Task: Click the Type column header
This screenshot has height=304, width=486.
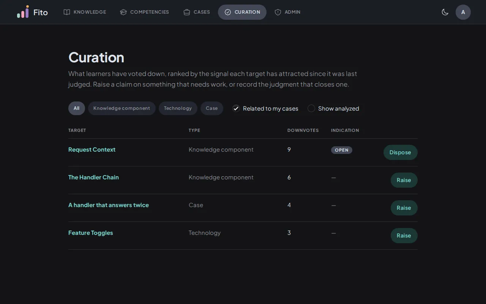Action: (x=194, y=130)
